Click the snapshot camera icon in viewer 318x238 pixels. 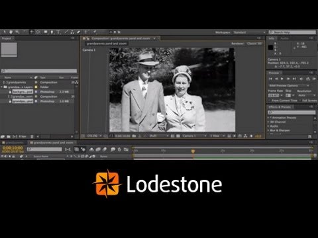tap(134, 136)
